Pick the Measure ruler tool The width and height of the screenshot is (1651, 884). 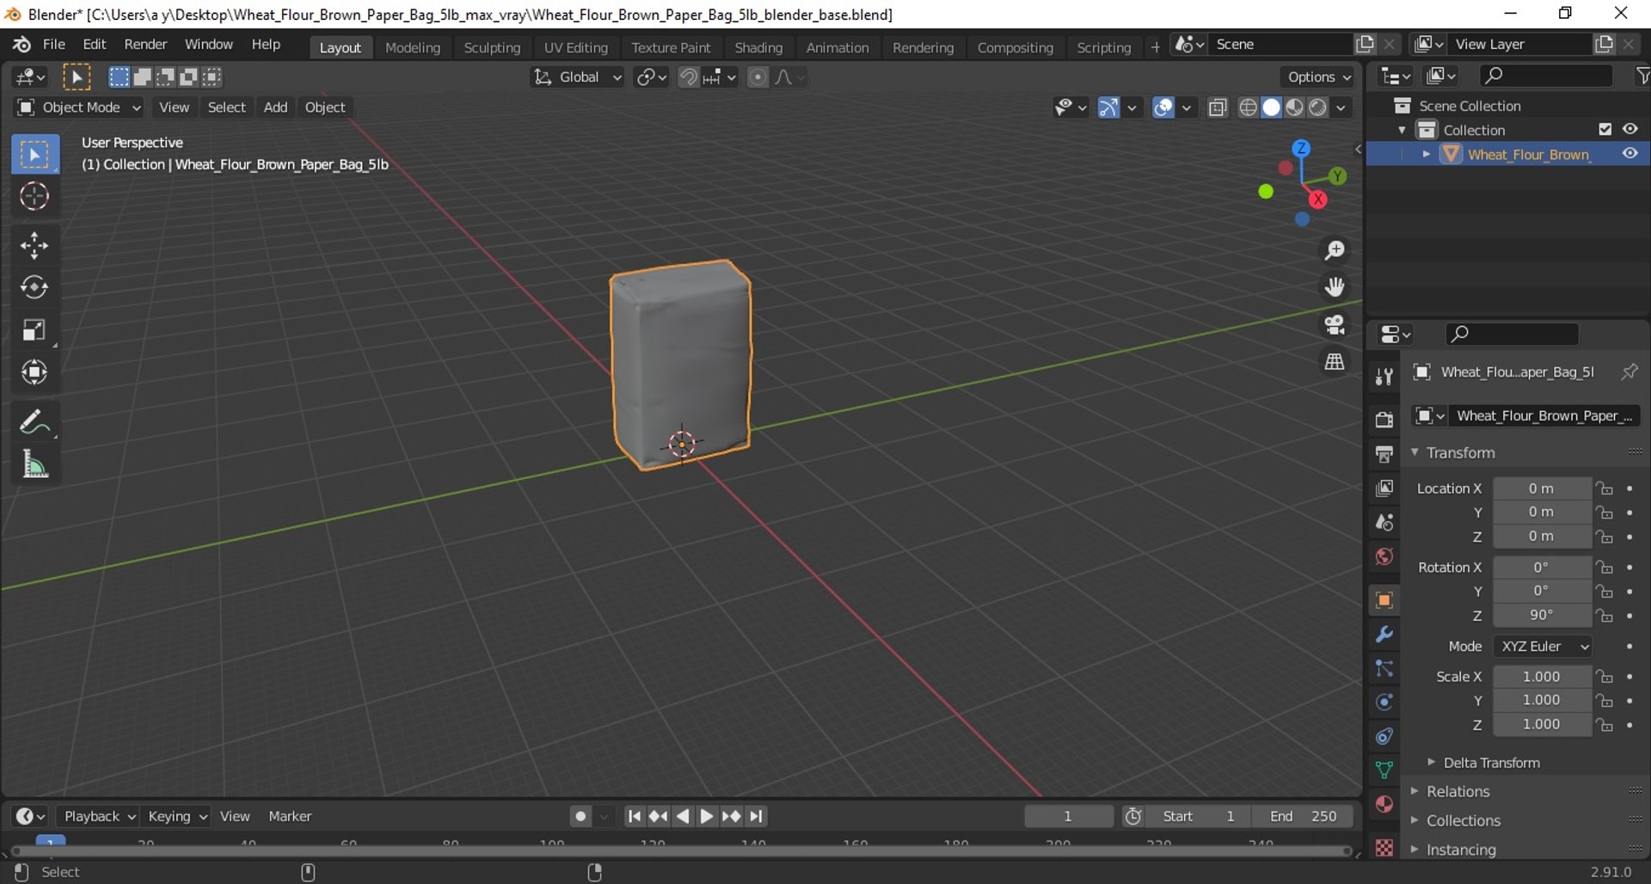click(34, 465)
